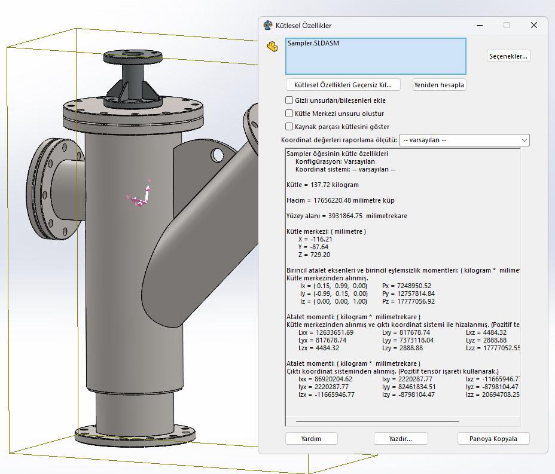Viewport: 555px width, 474px height.
Task: Click the Iyy = 82461834.51 value
Action: 409,387
